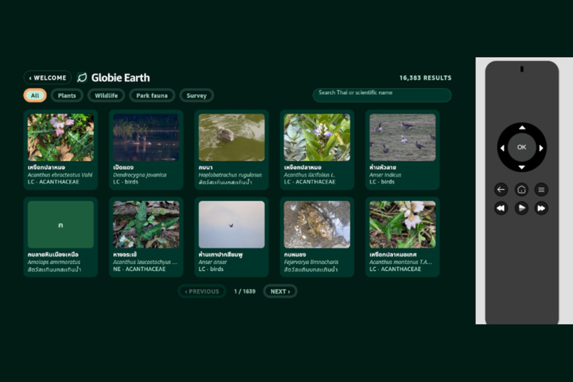Go back with the Welcome button
The height and width of the screenshot is (382, 573).
tap(48, 78)
